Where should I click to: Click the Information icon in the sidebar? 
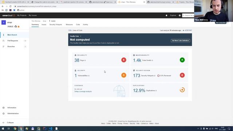pos(4,108)
